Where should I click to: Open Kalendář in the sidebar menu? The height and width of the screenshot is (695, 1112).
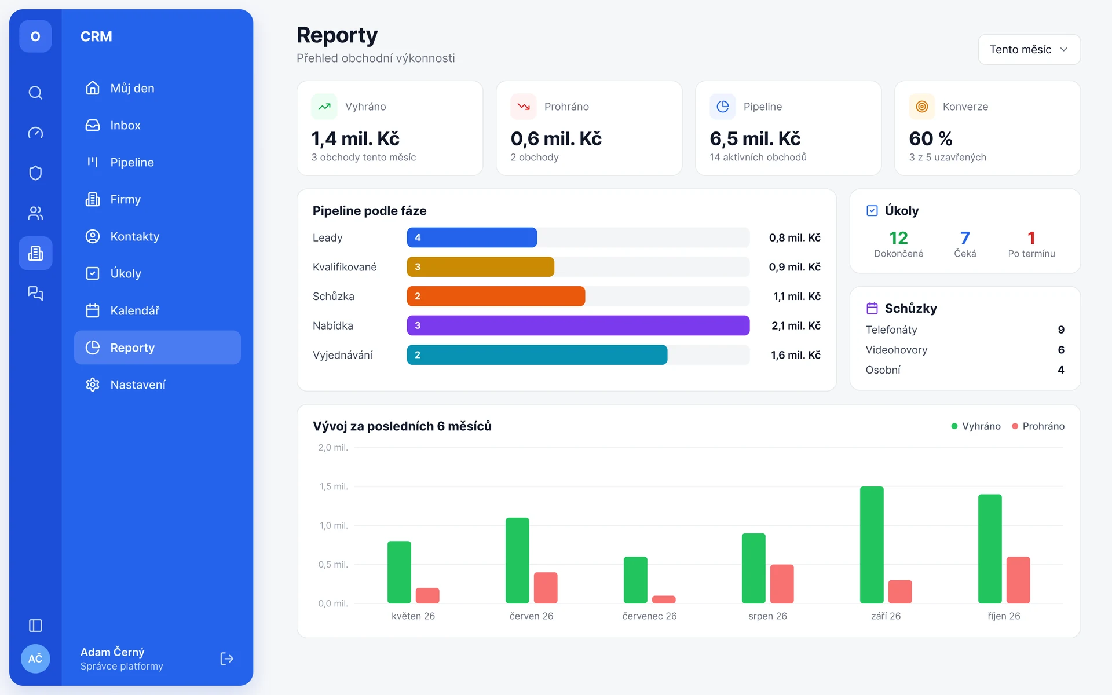(158, 310)
